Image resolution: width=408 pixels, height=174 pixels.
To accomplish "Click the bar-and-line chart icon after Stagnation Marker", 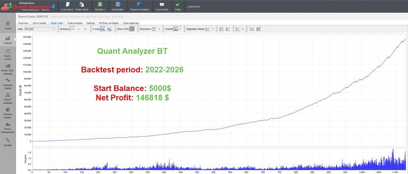I will (221, 29).
